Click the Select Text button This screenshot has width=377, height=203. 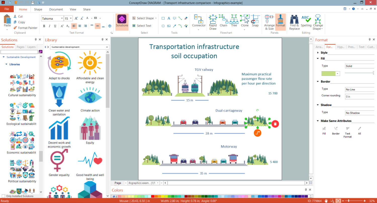pyautogui.click(x=142, y=26)
